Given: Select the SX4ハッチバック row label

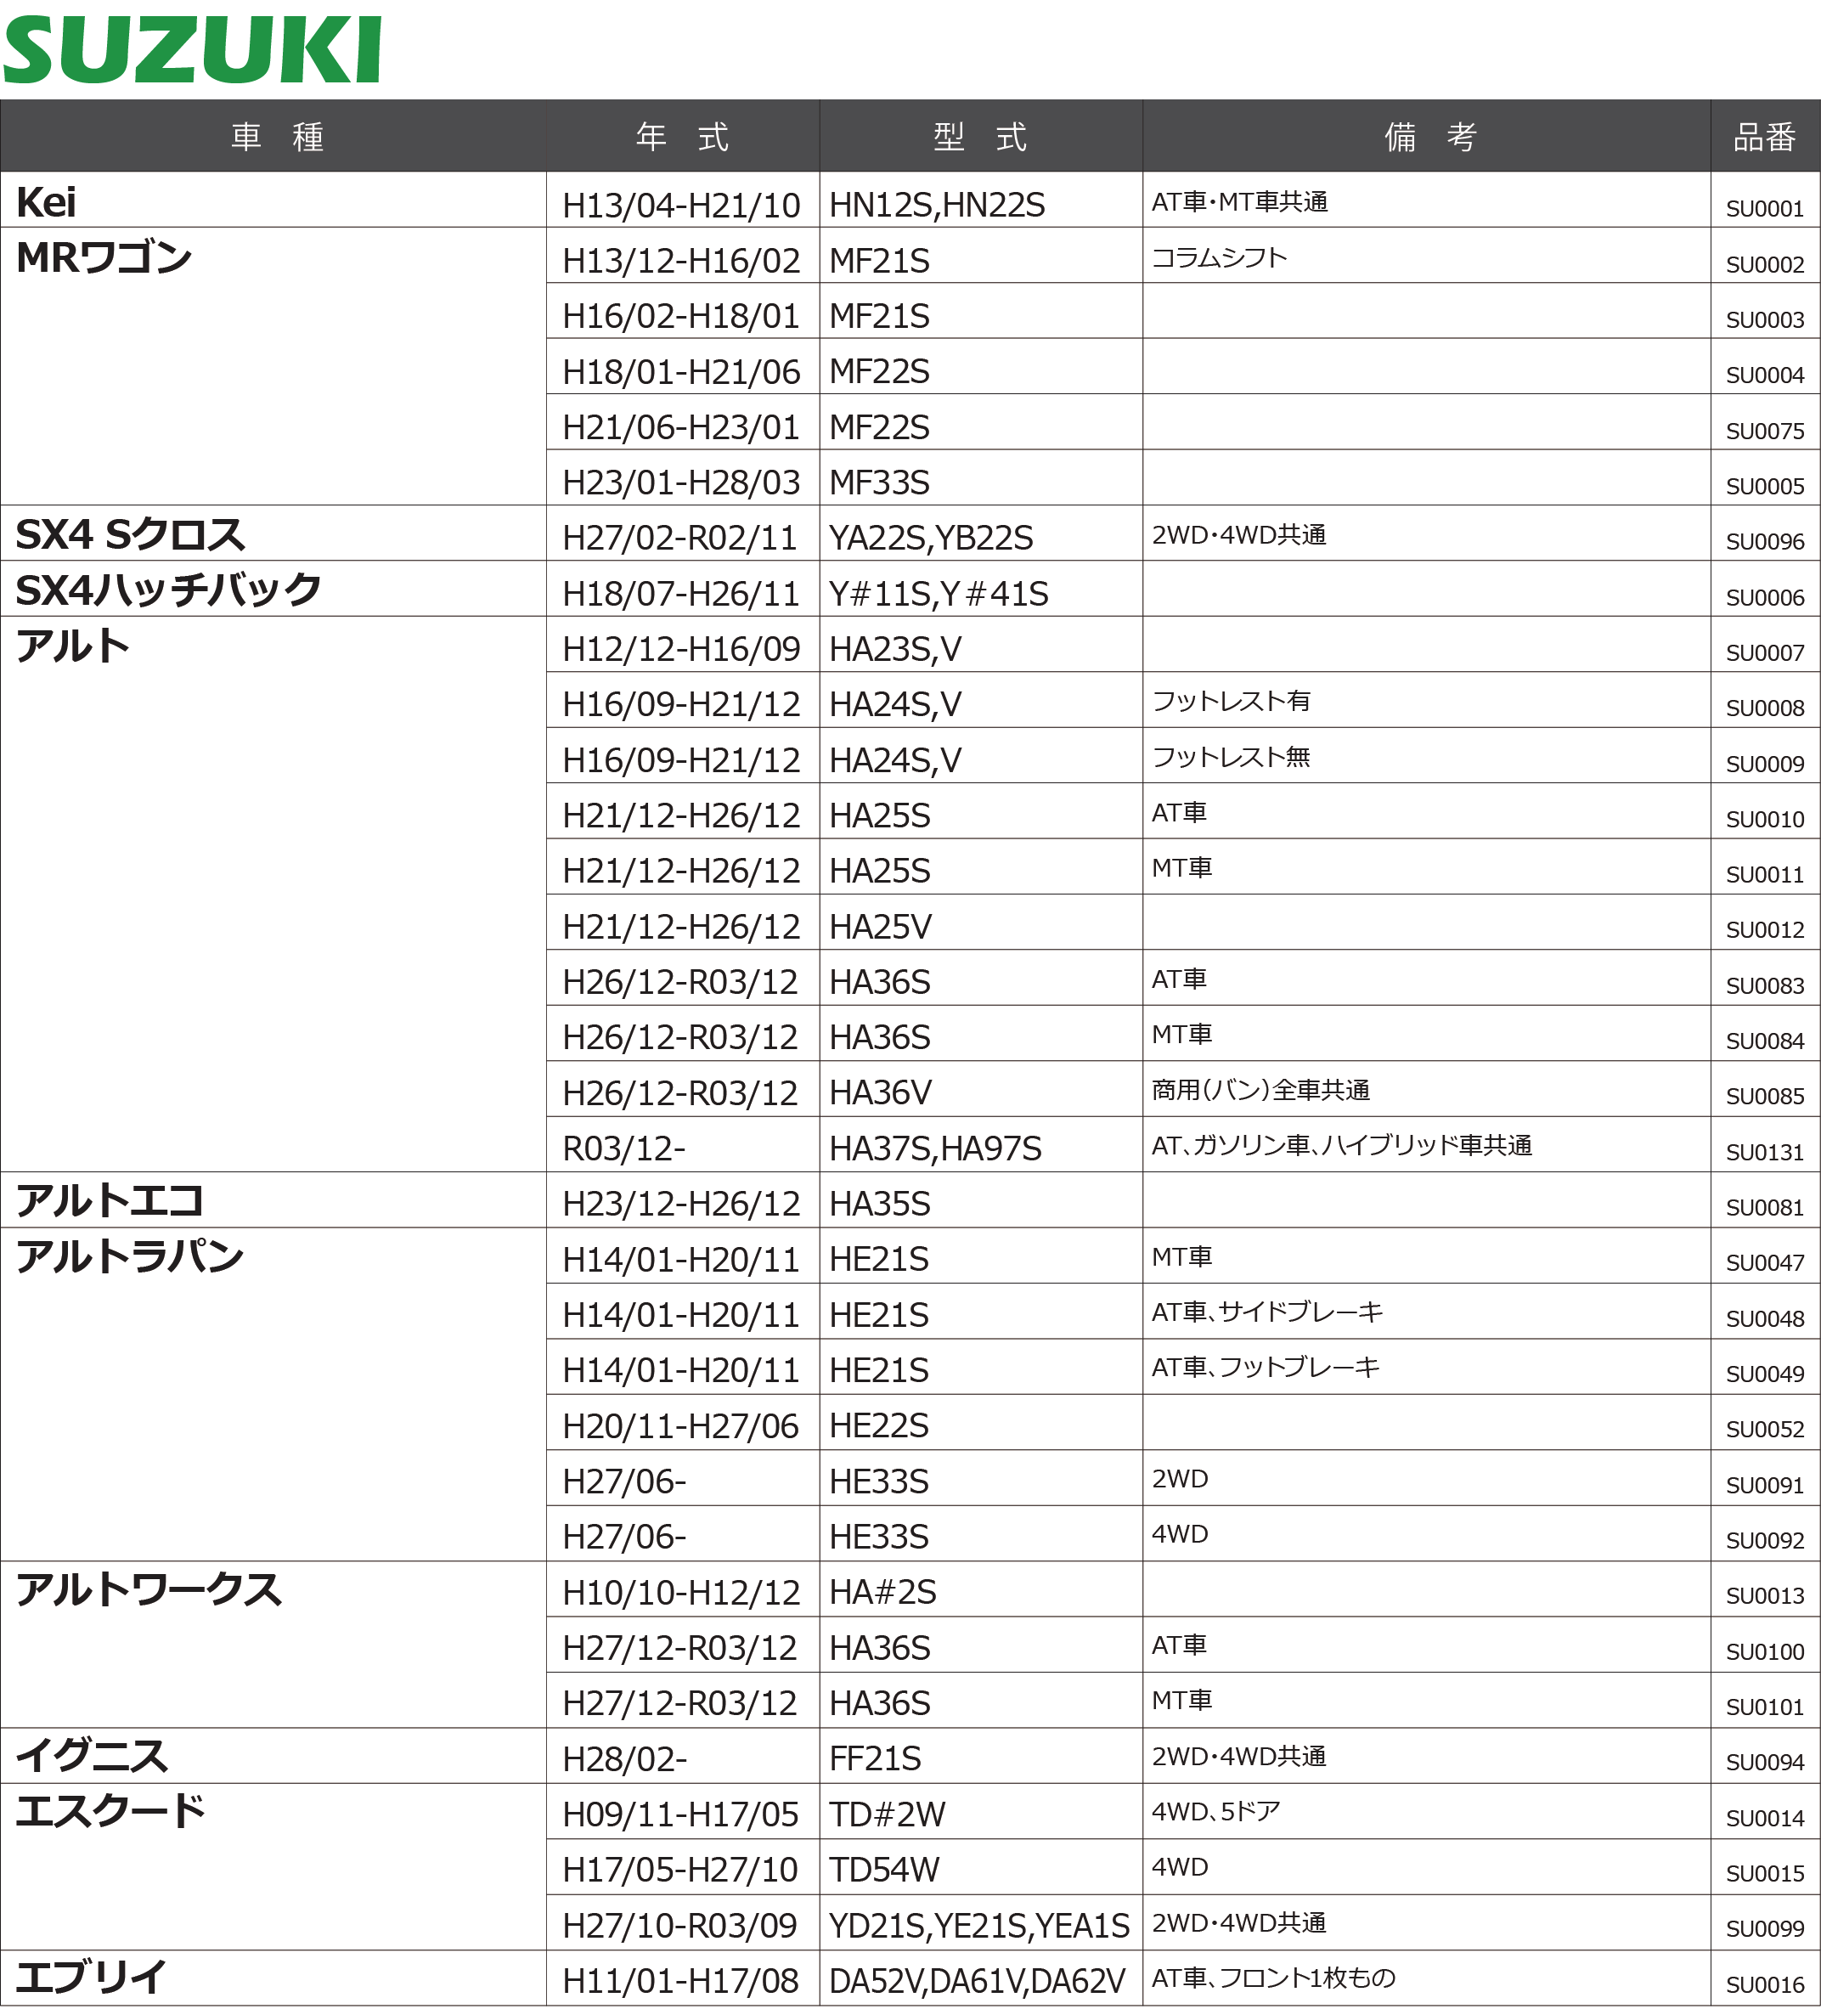Looking at the screenshot, I should [168, 590].
